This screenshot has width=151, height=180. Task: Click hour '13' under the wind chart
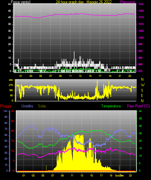pyautogui.click(x=80, y=76)
